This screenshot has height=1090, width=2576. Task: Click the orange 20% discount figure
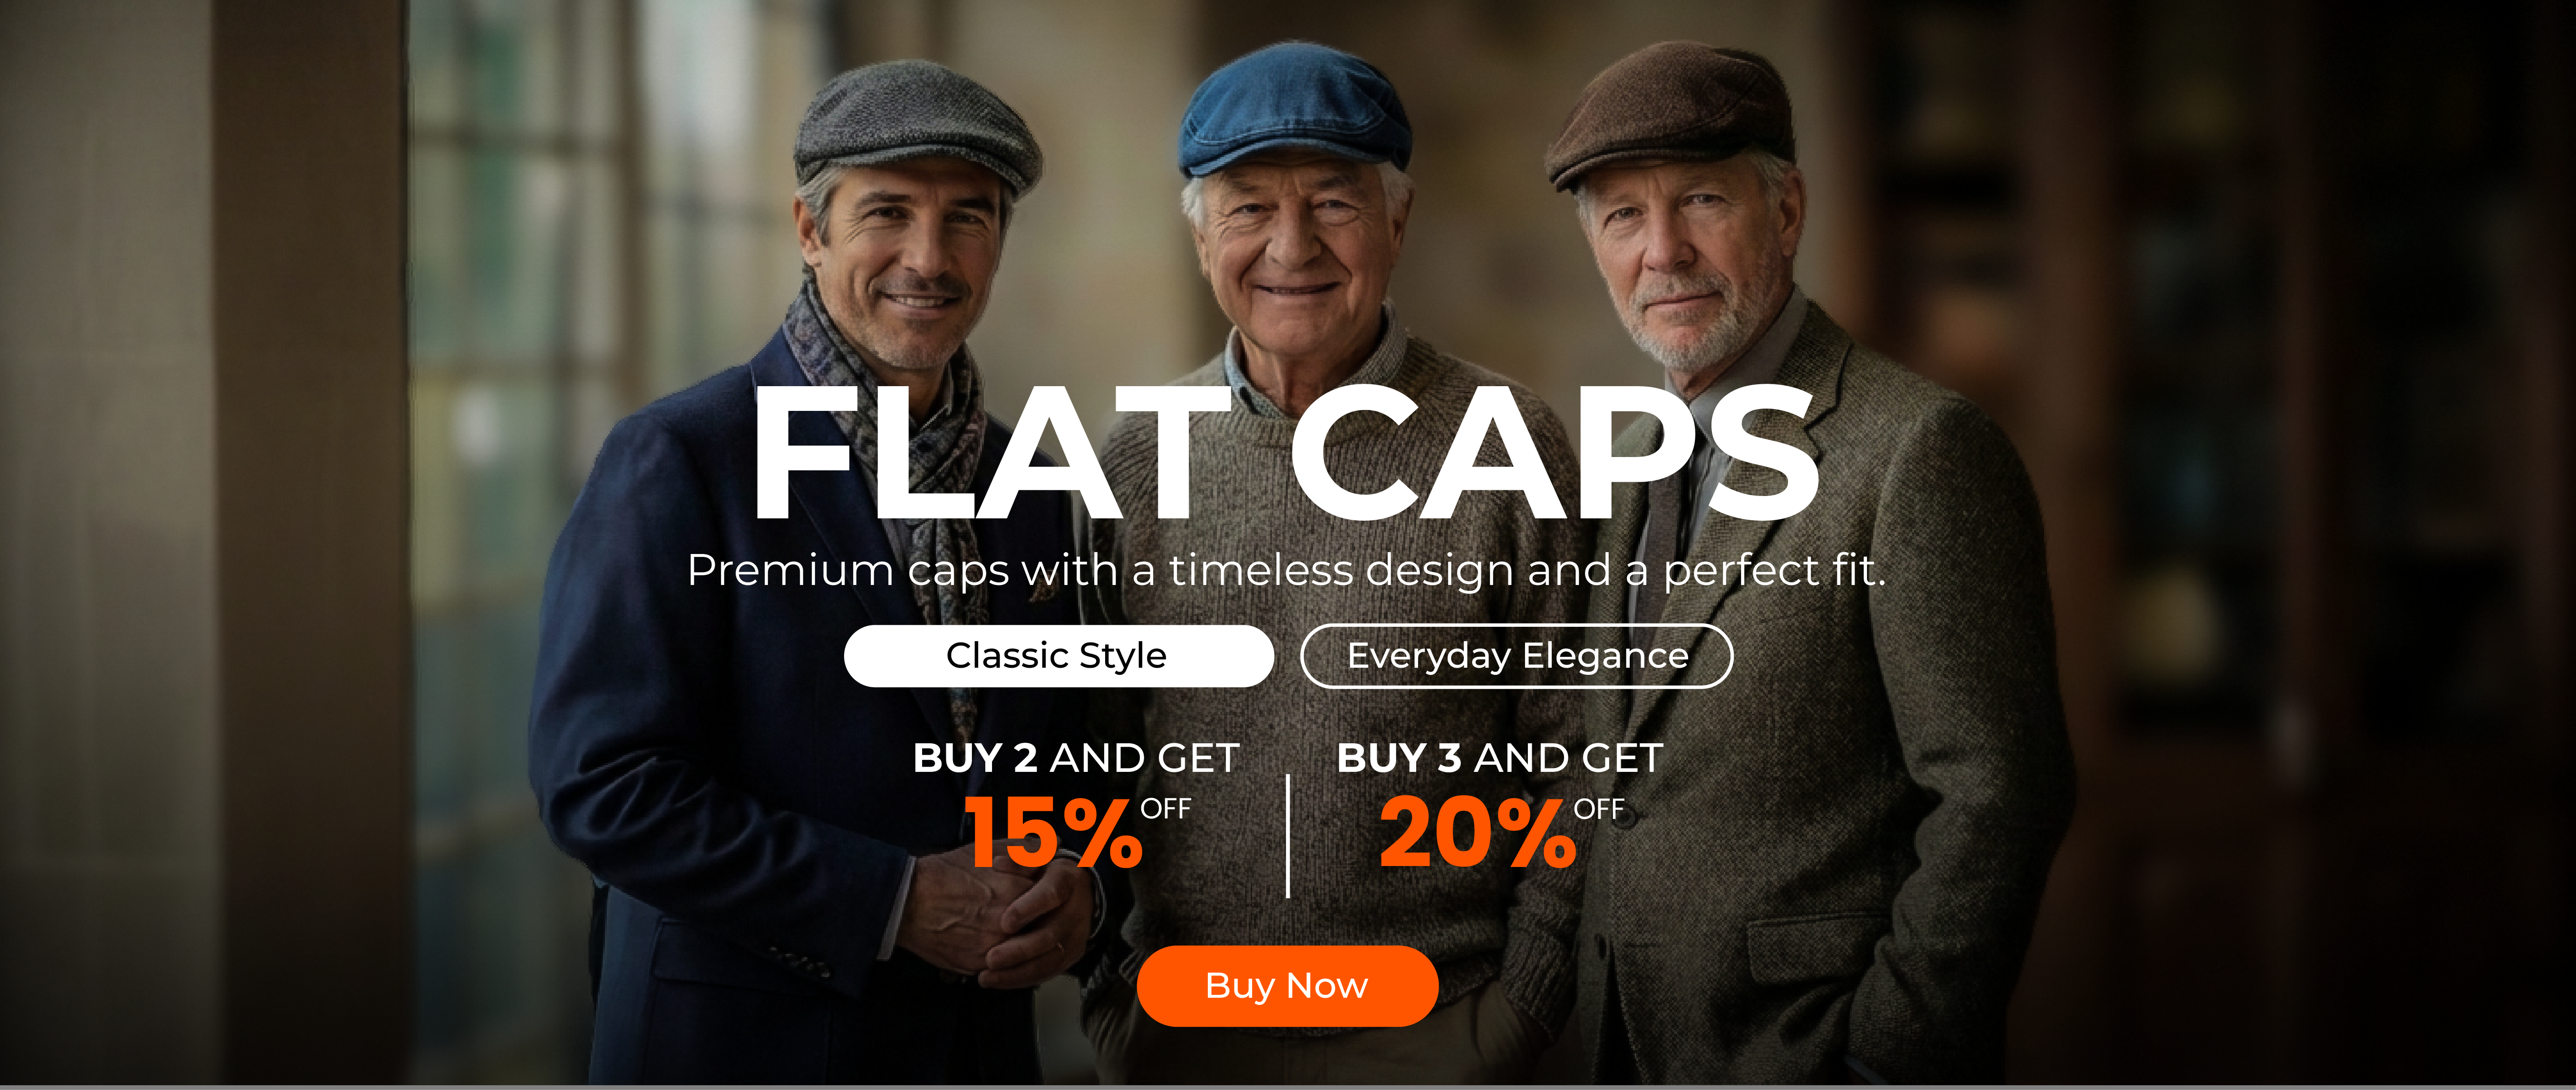pos(1477,832)
